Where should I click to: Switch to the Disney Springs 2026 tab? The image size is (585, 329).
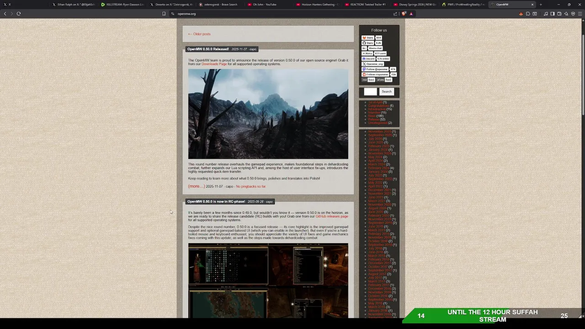[415, 5]
